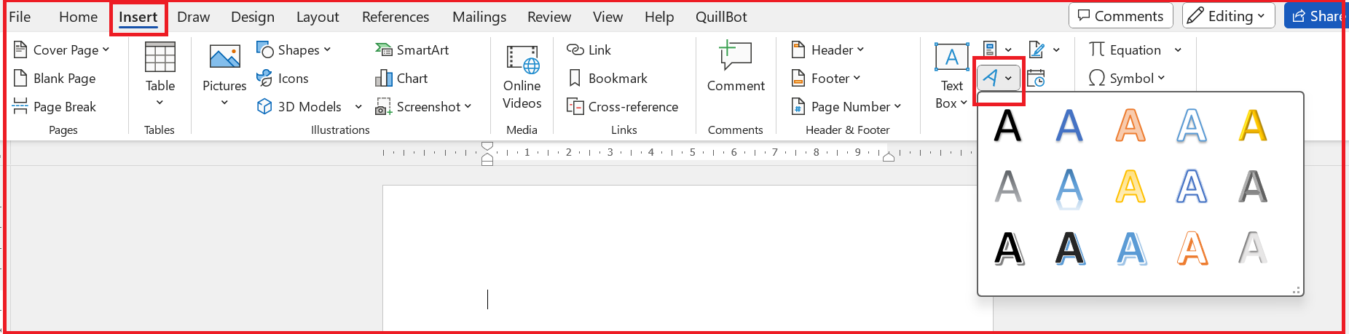This screenshot has width=1349, height=334.
Task: Choose the solid black WordArt style
Action: 1008,125
